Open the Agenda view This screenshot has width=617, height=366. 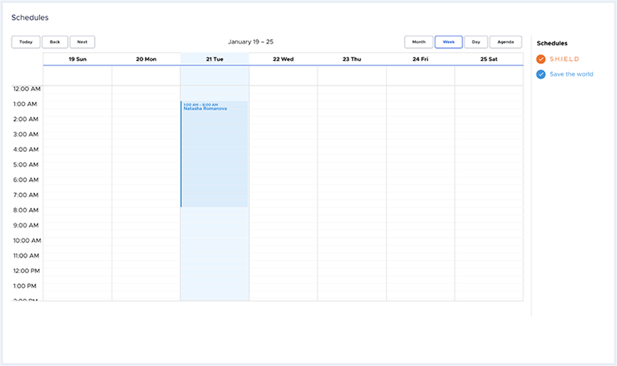coord(505,42)
